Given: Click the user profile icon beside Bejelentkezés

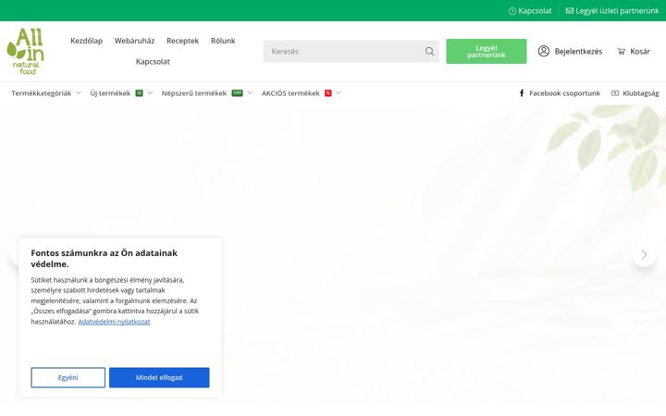Looking at the screenshot, I should pyautogui.click(x=544, y=51).
